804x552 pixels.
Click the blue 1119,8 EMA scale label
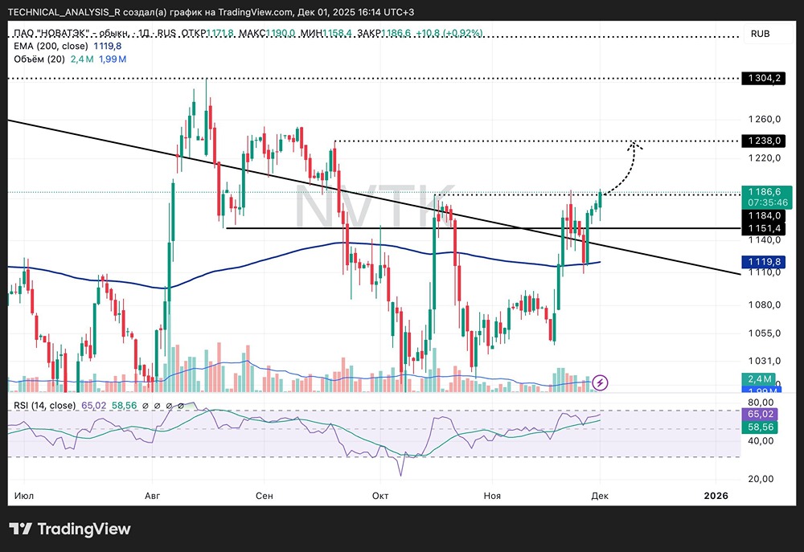764,262
